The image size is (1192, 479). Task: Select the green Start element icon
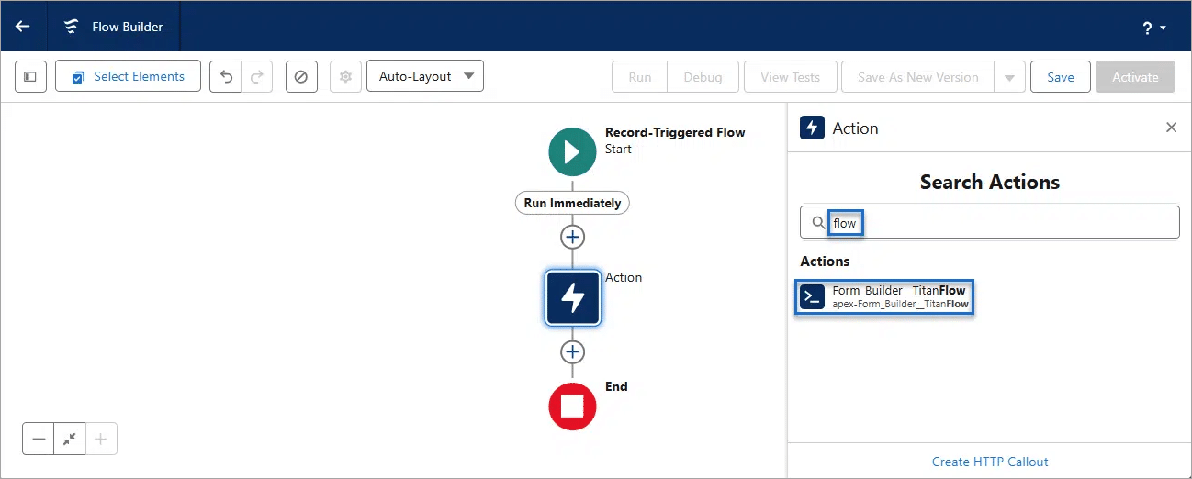pyautogui.click(x=572, y=151)
